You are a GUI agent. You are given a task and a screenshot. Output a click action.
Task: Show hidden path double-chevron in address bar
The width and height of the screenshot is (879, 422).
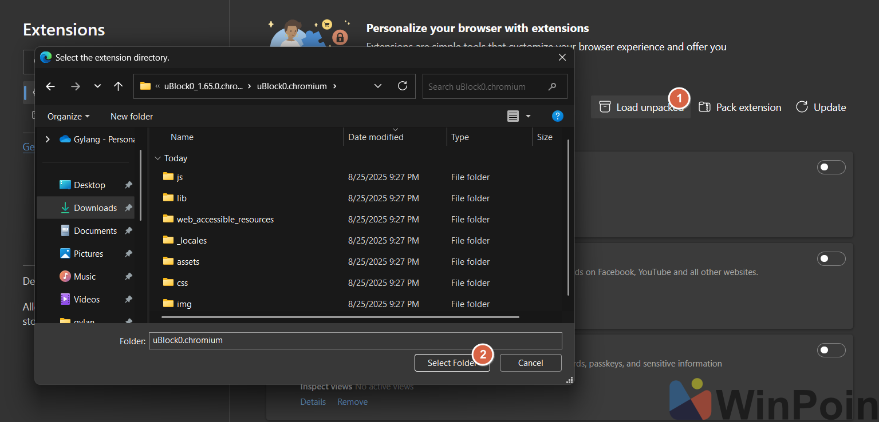click(x=157, y=86)
